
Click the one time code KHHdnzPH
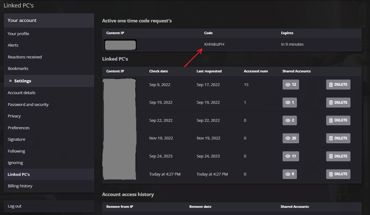[x=214, y=44]
